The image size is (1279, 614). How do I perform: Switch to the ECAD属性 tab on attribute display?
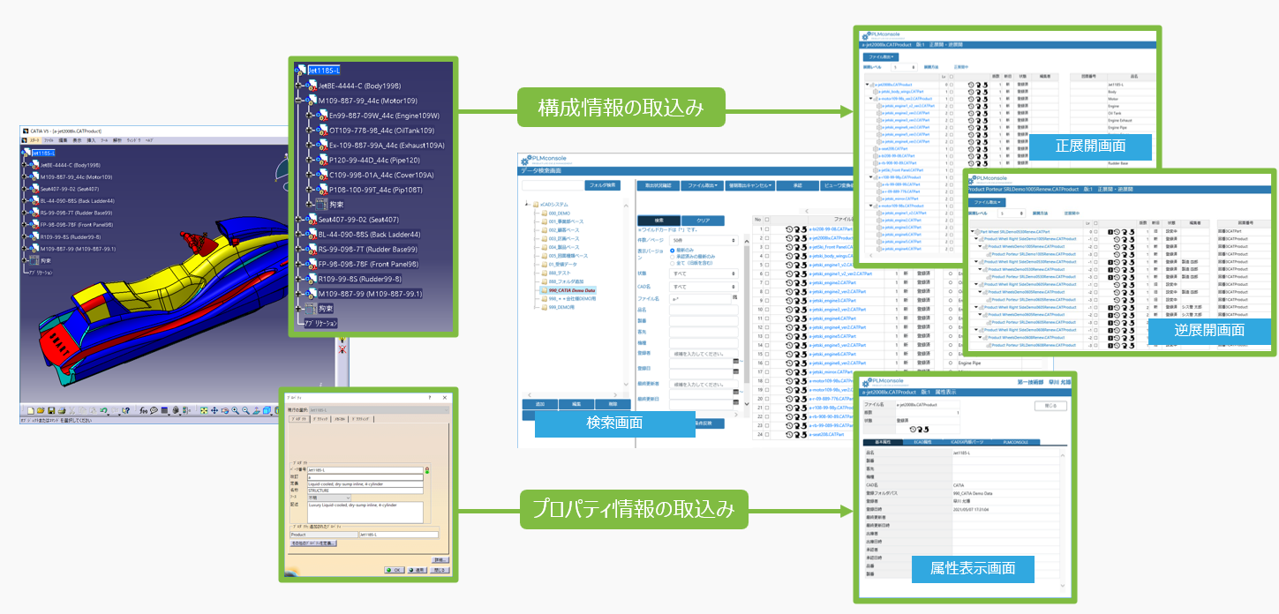coord(923,442)
